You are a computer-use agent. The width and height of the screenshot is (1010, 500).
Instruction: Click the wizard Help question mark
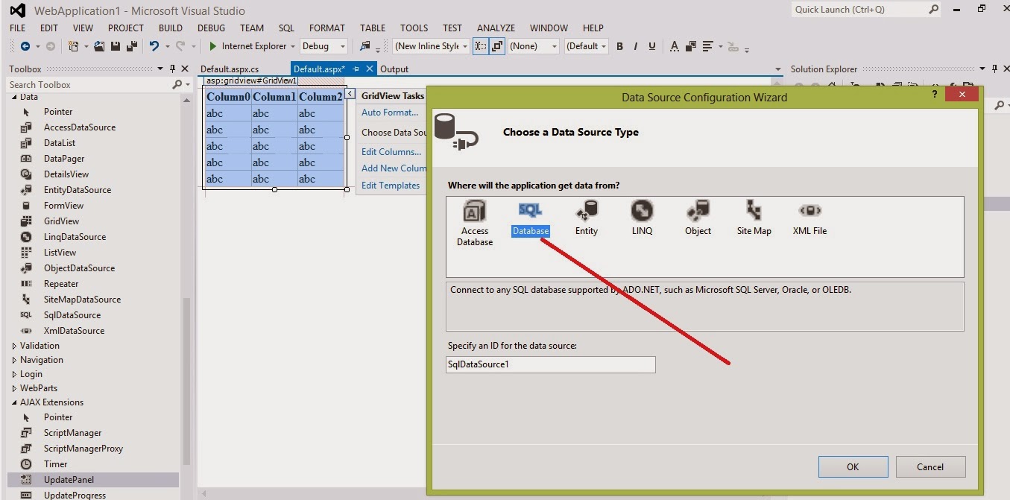click(935, 95)
